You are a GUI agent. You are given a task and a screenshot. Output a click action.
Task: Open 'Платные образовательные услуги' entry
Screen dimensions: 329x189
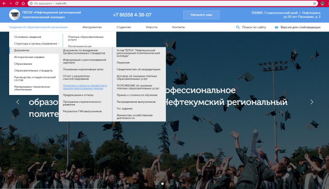click(x=85, y=38)
